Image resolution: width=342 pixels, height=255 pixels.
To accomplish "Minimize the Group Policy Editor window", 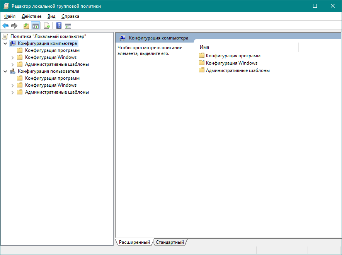I will [297, 6].
